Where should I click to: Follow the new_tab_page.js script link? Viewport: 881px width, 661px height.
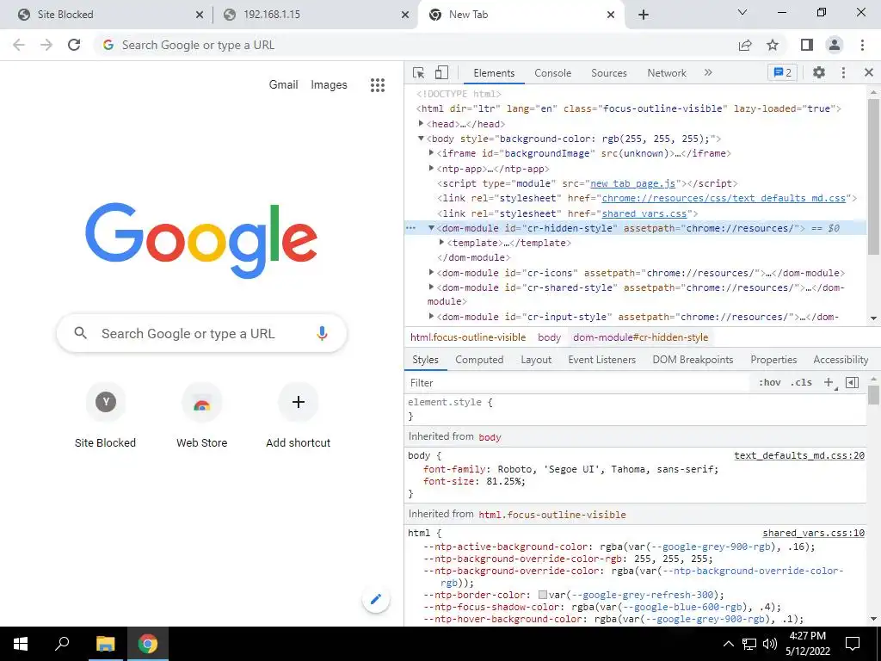click(x=632, y=183)
